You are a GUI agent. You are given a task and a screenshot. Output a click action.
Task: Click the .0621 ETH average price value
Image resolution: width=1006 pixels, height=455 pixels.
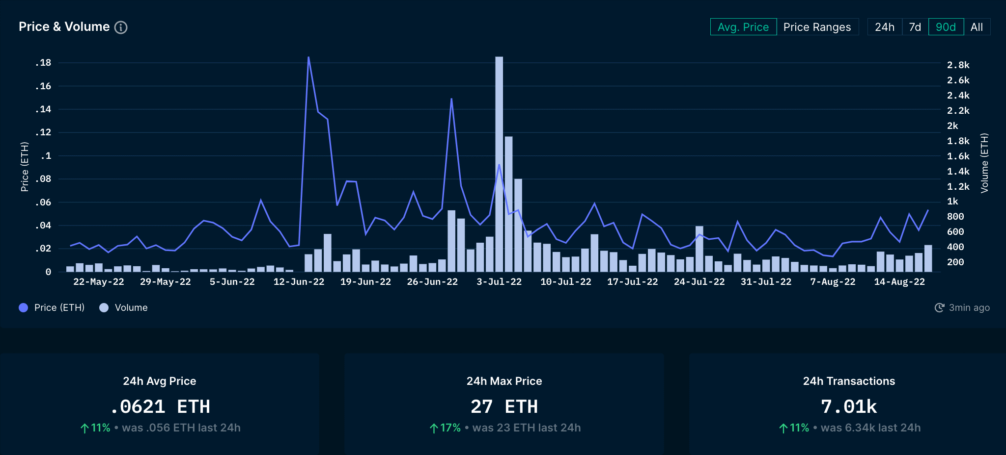[160, 406]
